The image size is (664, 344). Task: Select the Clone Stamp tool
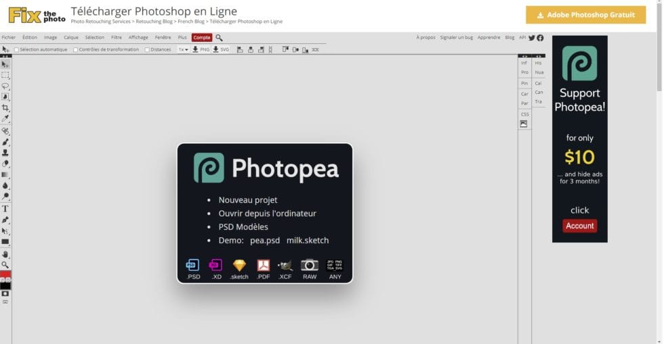click(x=5, y=153)
